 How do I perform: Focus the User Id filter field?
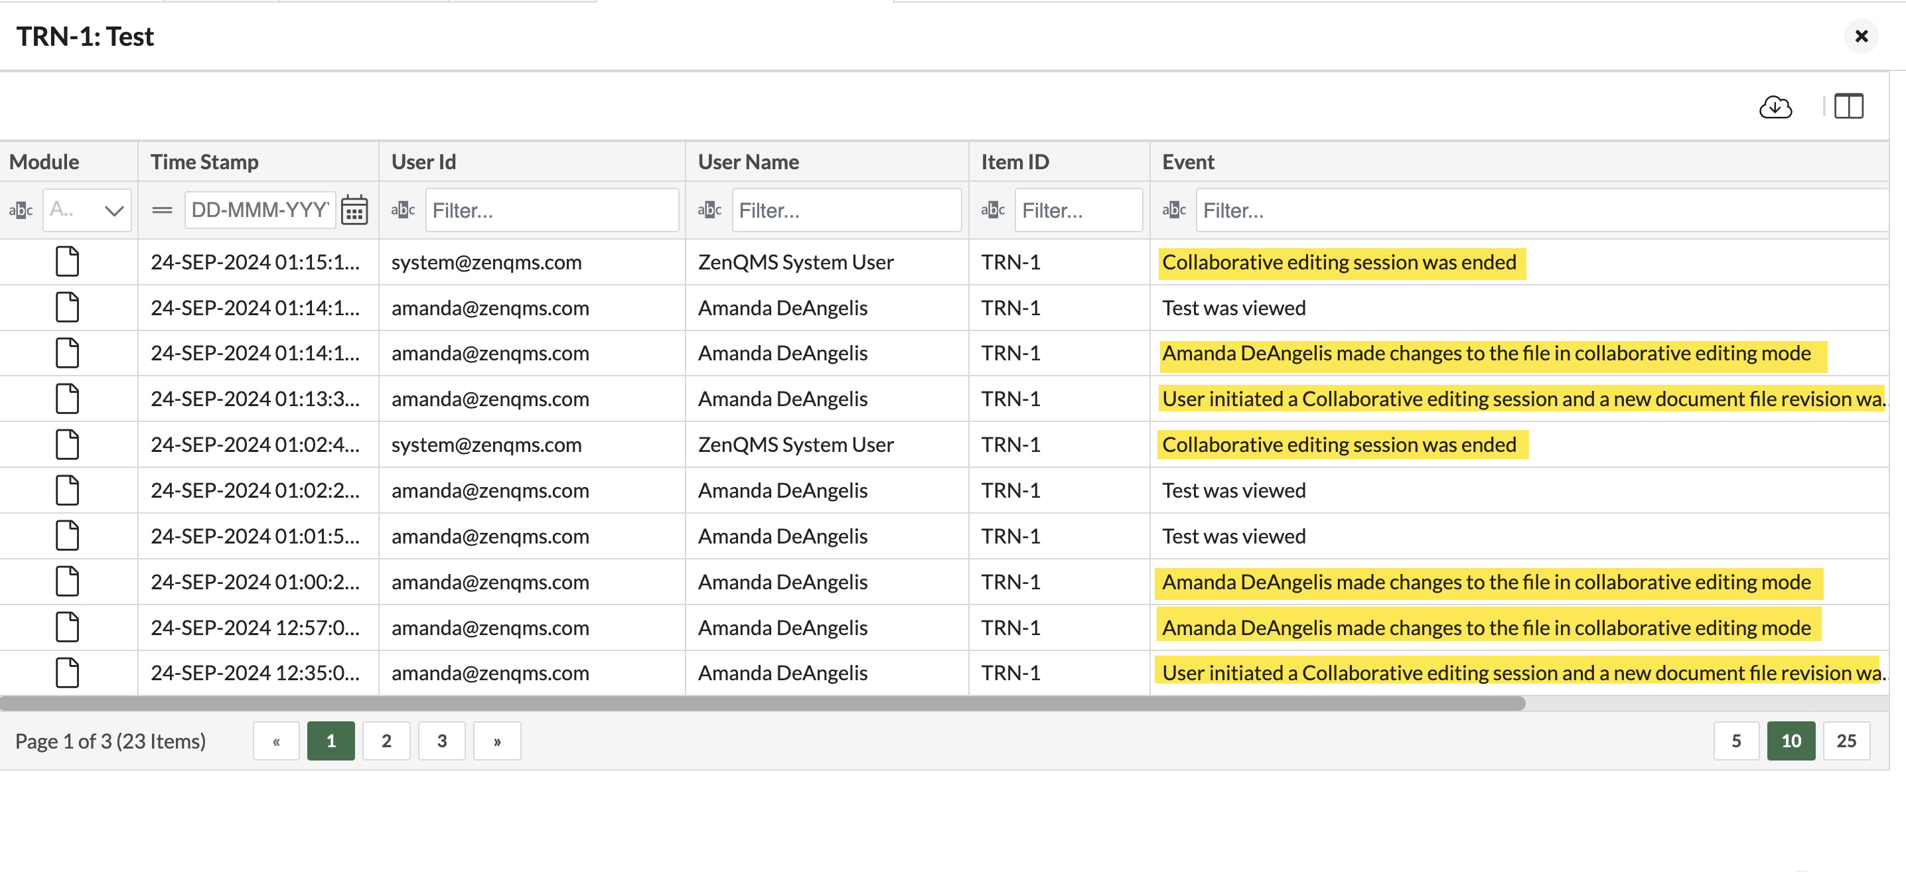click(x=552, y=211)
